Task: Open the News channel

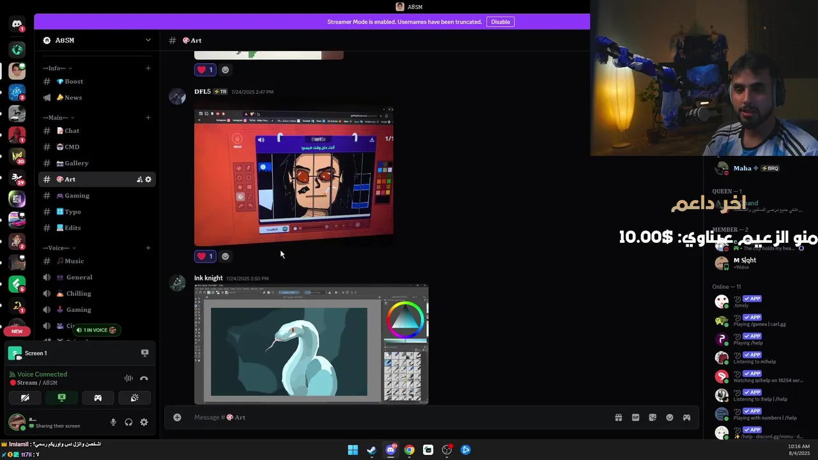Action: [x=97, y=98]
